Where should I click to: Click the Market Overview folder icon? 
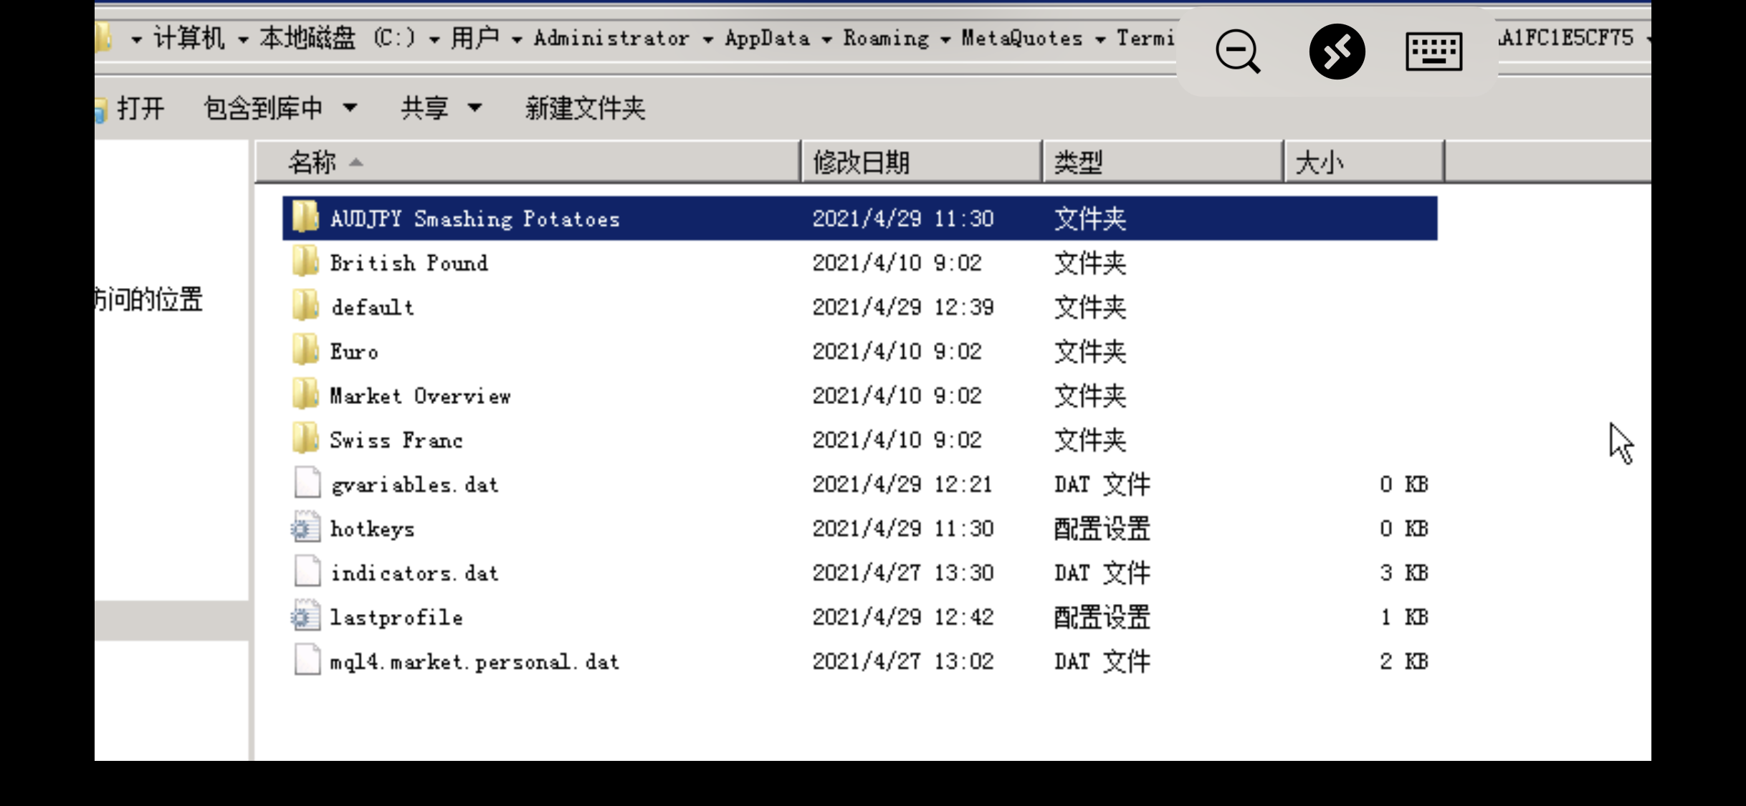pyautogui.click(x=306, y=395)
